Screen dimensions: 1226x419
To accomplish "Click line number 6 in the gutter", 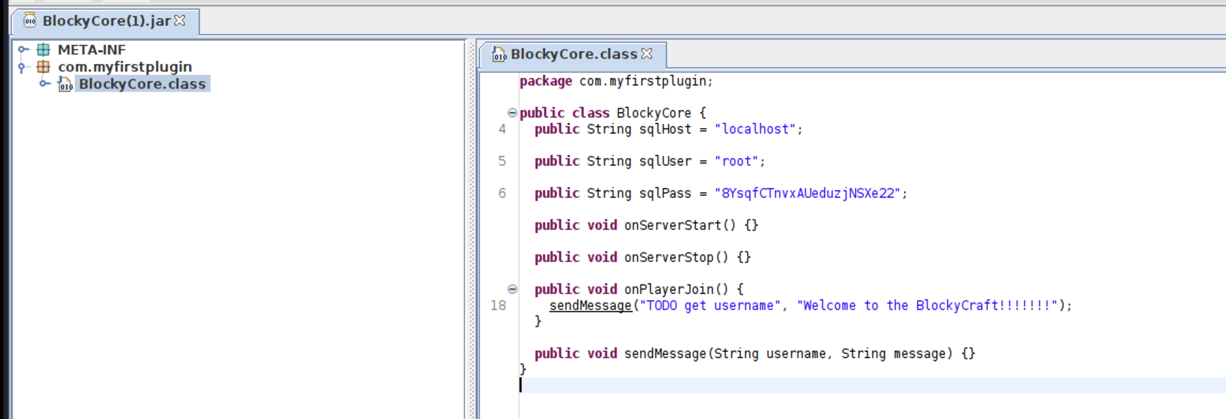I will coord(502,193).
